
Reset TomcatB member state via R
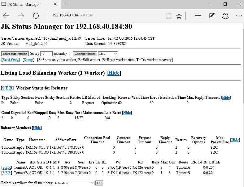click(x=10, y=173)
